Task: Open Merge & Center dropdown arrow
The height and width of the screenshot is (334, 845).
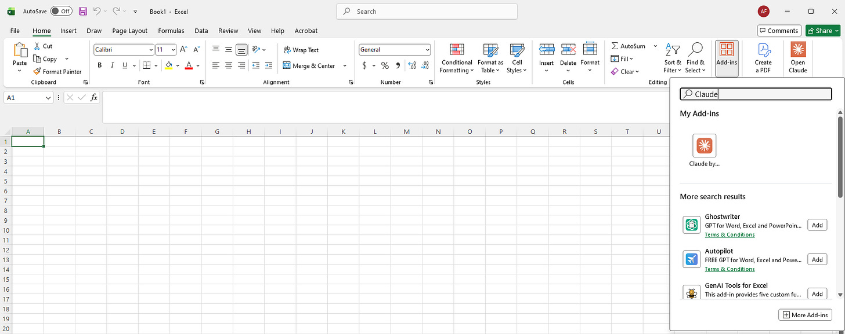Action: [345, 65]
